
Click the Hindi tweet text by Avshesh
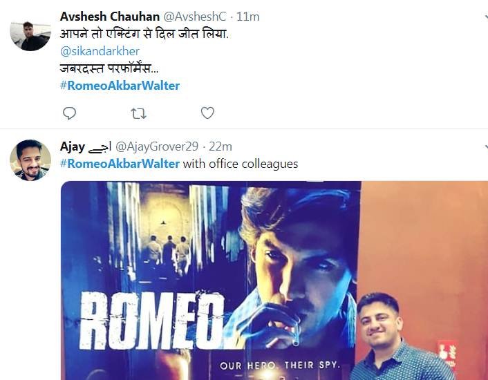pos(144,34)
